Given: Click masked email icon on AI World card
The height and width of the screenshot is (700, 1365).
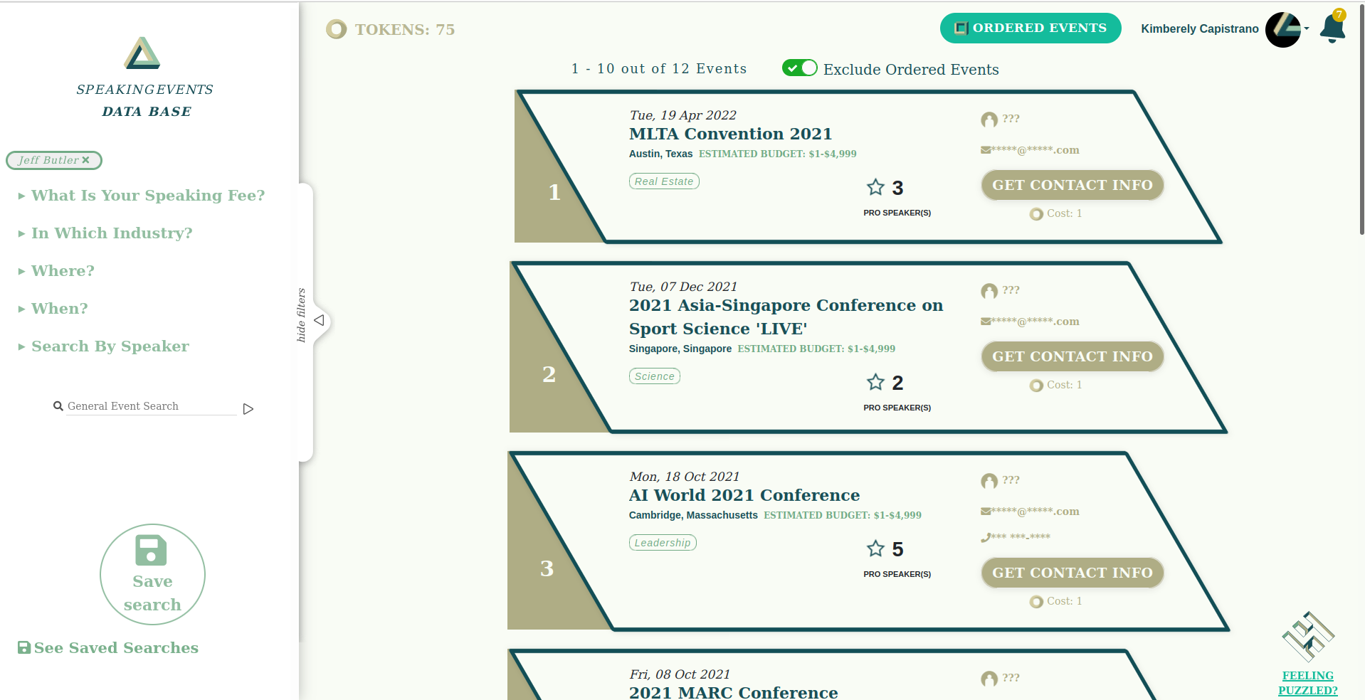Looking at the screenshot, I should pos(986,511).
